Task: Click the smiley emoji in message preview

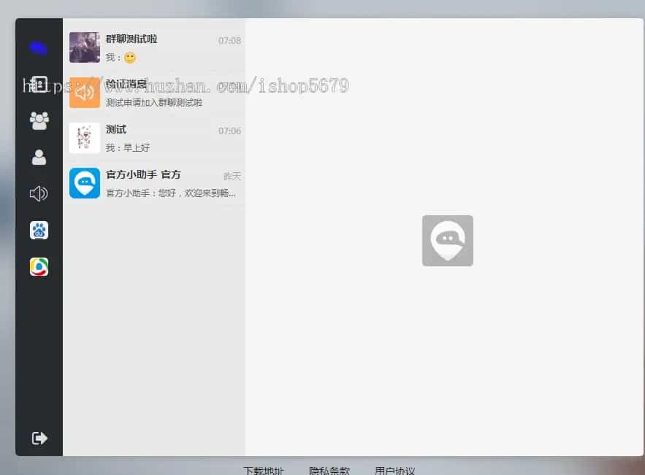Action: (x=129, y=56)
